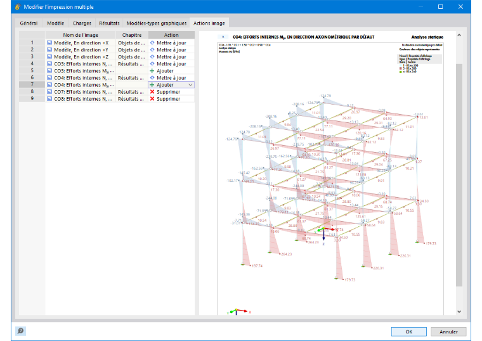Click the 'Ajouter' action text in row 5
Screen dimensions: 482x341
165,71
